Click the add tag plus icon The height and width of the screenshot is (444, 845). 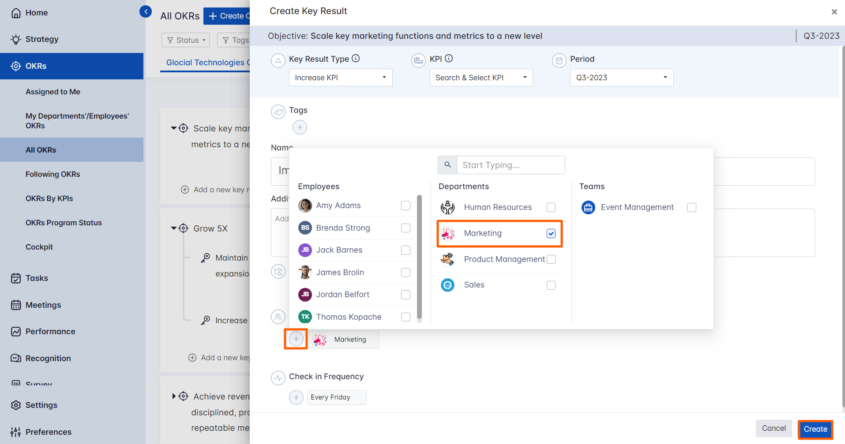click(300, 127)
